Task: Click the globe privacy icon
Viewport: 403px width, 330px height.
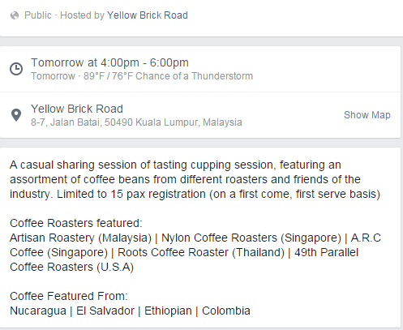Action: coord(15,15)
